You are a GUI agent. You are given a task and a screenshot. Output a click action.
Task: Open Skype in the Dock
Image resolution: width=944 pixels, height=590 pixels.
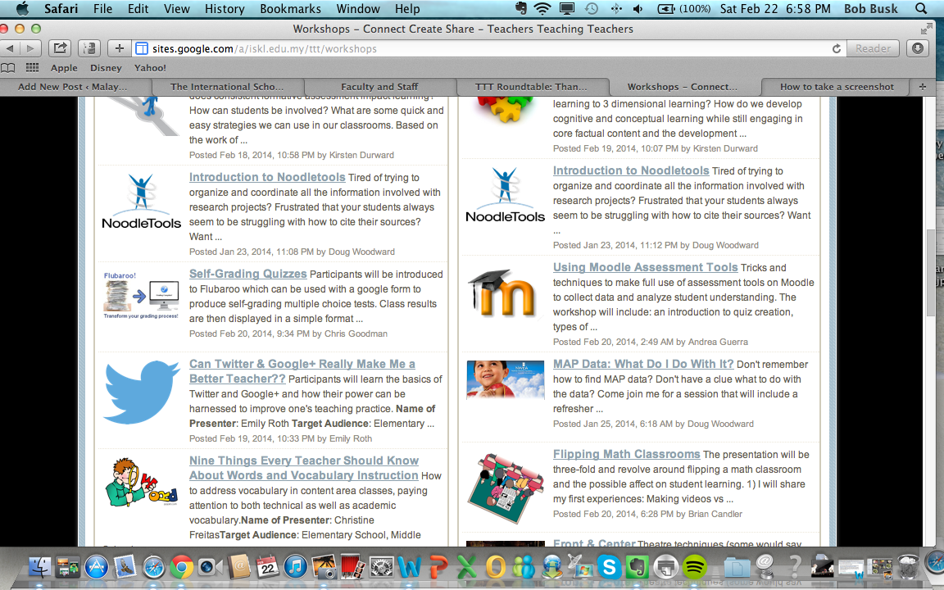click(x=609, y=566)
